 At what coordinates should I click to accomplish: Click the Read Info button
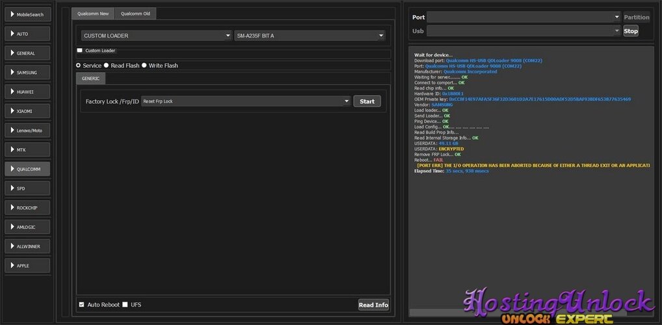click(373, 305)
